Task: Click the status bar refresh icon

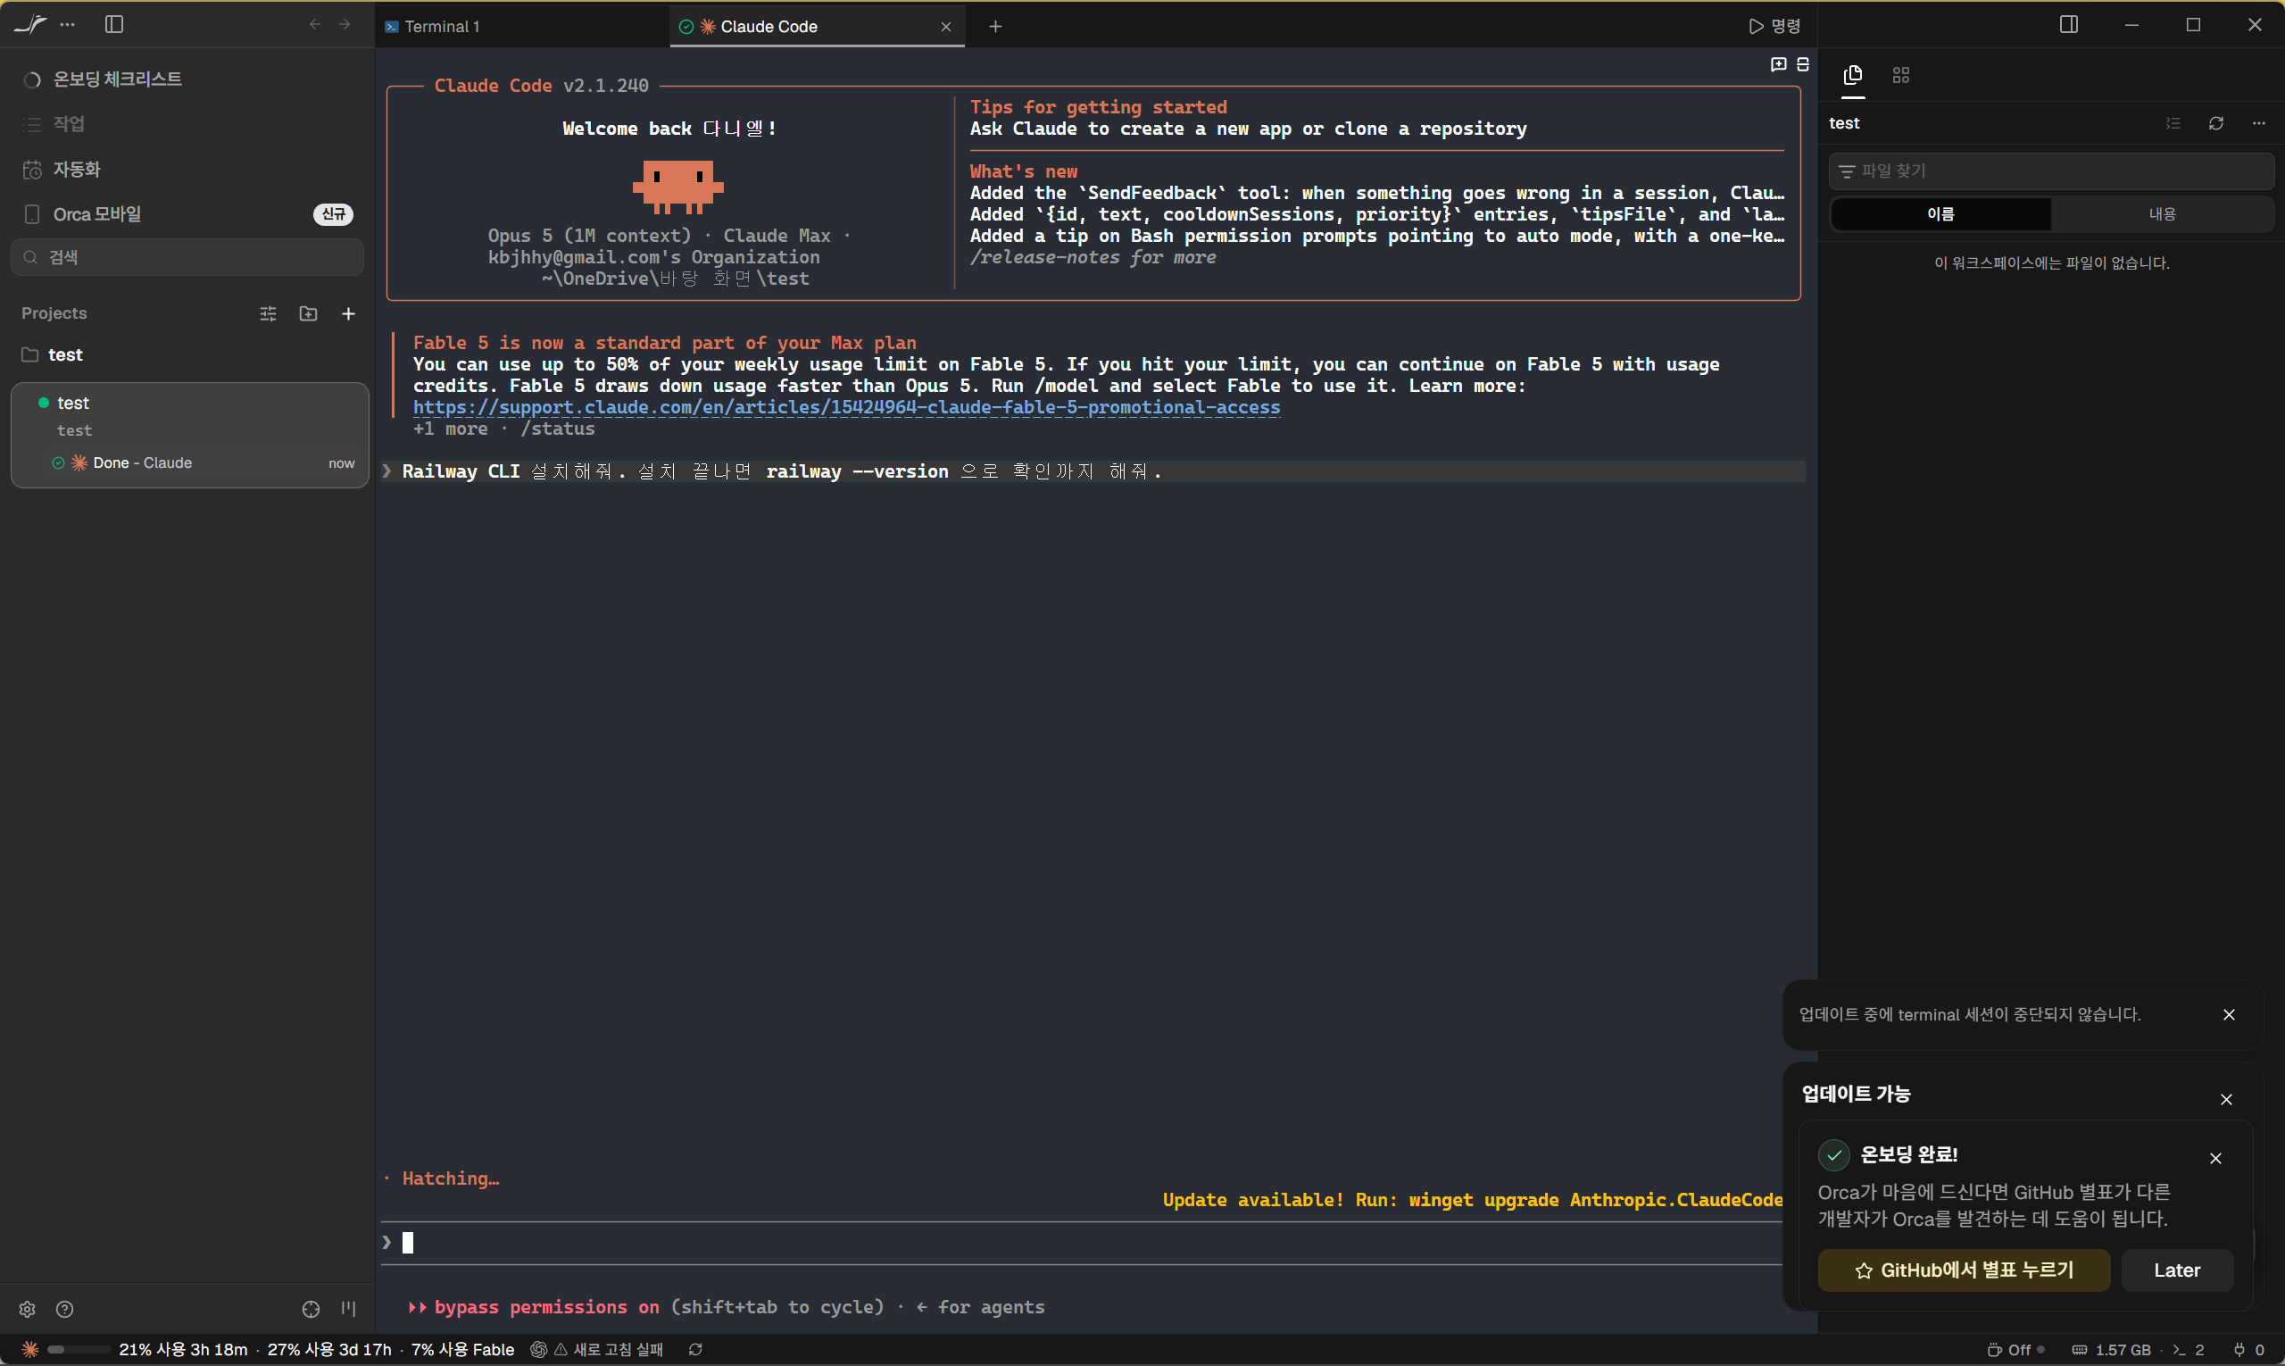Action: [695, 1349]
